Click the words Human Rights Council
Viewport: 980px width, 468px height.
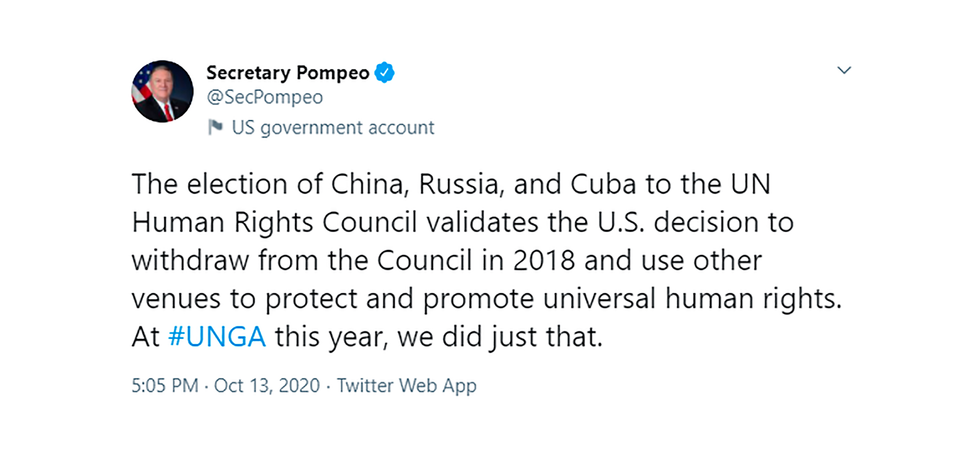coord(275,223)
